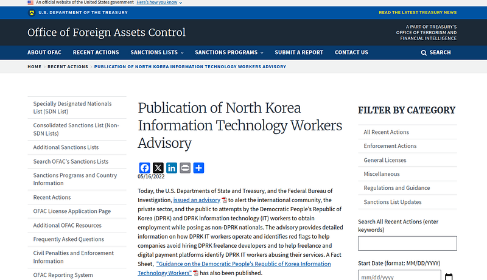
Task: Open Specially Designated Nationals List in sidebar
Action: pos(77,107)
